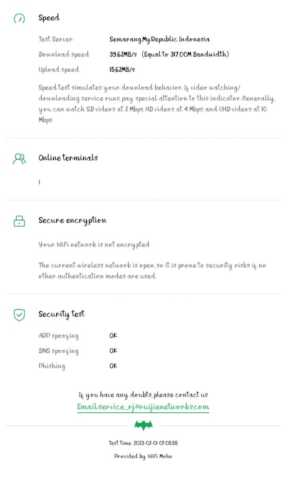287x477 pixels.
Task: Click the shield checkmark Security test icon
Action: point(19,315)
